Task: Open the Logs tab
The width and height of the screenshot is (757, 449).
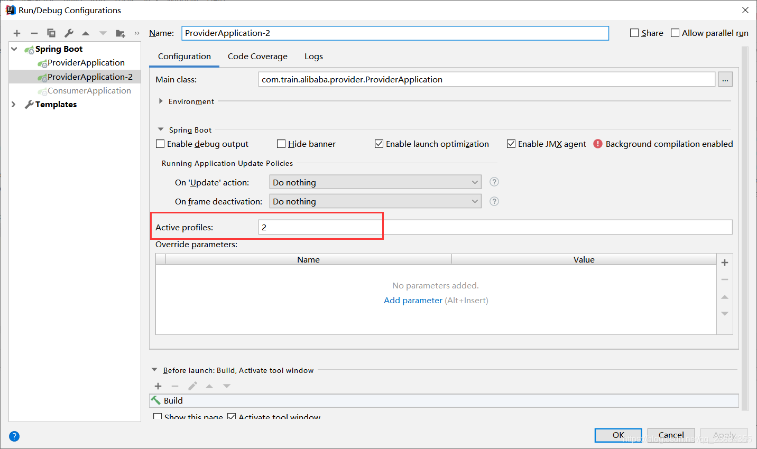Action: [x=313, y=57]
